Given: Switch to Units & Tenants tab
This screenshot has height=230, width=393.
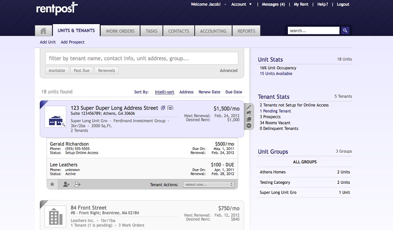Looking at the screenshot, I should click(76, 30).
